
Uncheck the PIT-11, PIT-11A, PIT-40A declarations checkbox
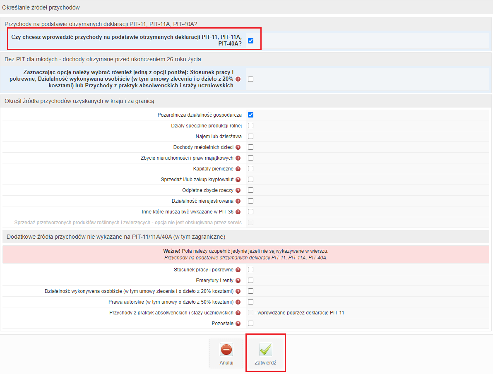tap(250, 41)
